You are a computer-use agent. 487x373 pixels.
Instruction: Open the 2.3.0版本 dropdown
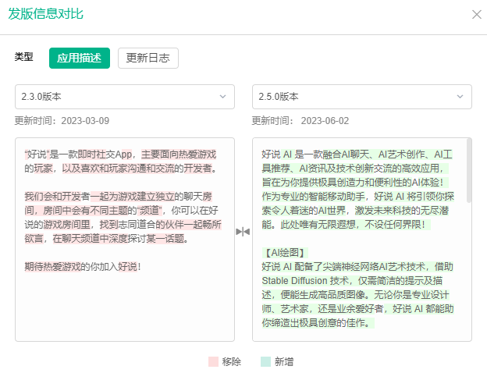coord(125,97)
